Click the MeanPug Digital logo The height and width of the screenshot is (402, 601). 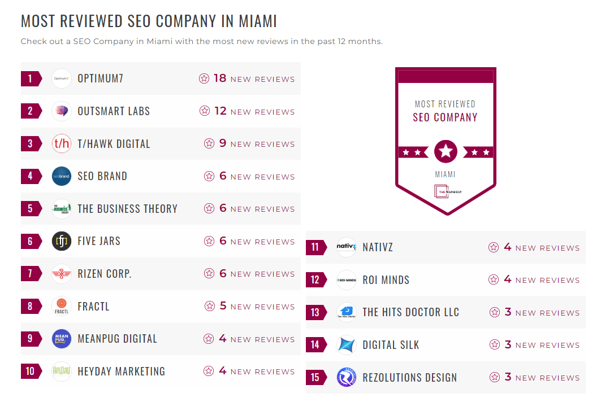tap(62, 339)
